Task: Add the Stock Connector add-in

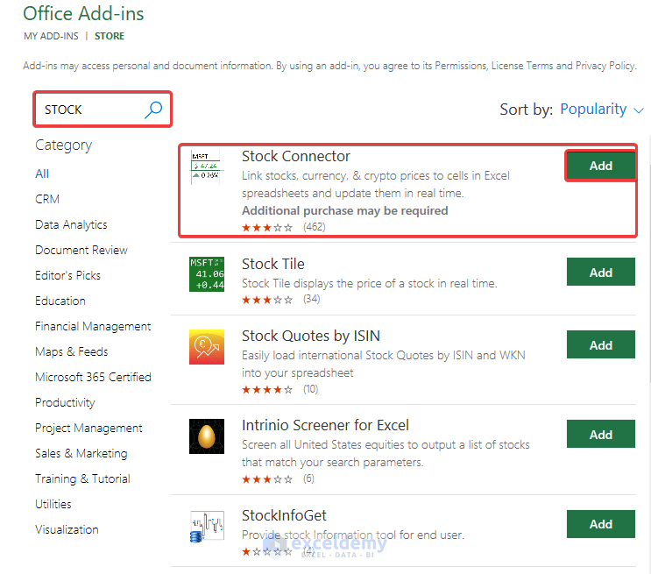Action: (600, 166)
